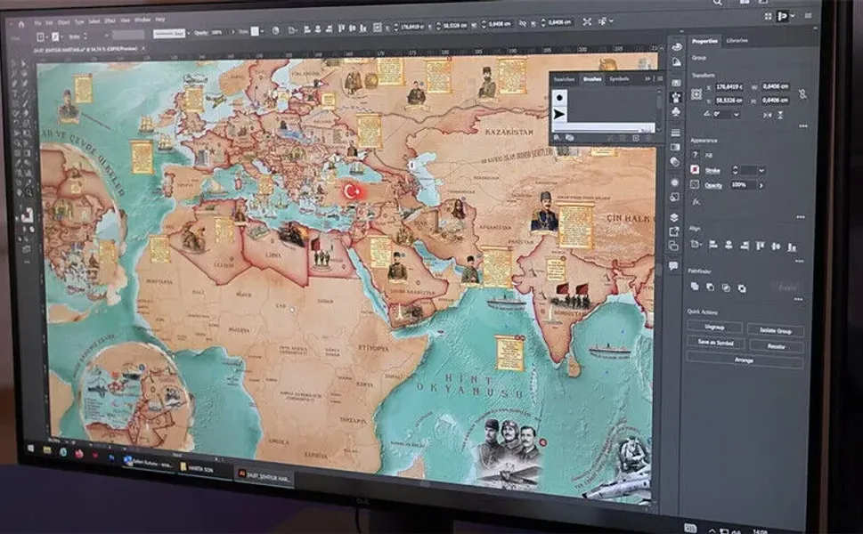Select the round dot brush thumbnail
Screen dimensions: 863x534
(x=559, y=98)
